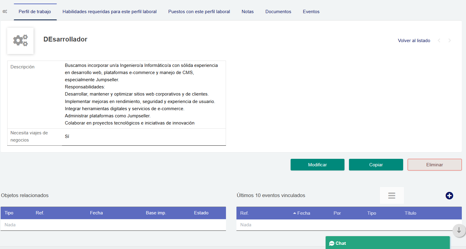Add a new linked event with the plus icon

449,196
